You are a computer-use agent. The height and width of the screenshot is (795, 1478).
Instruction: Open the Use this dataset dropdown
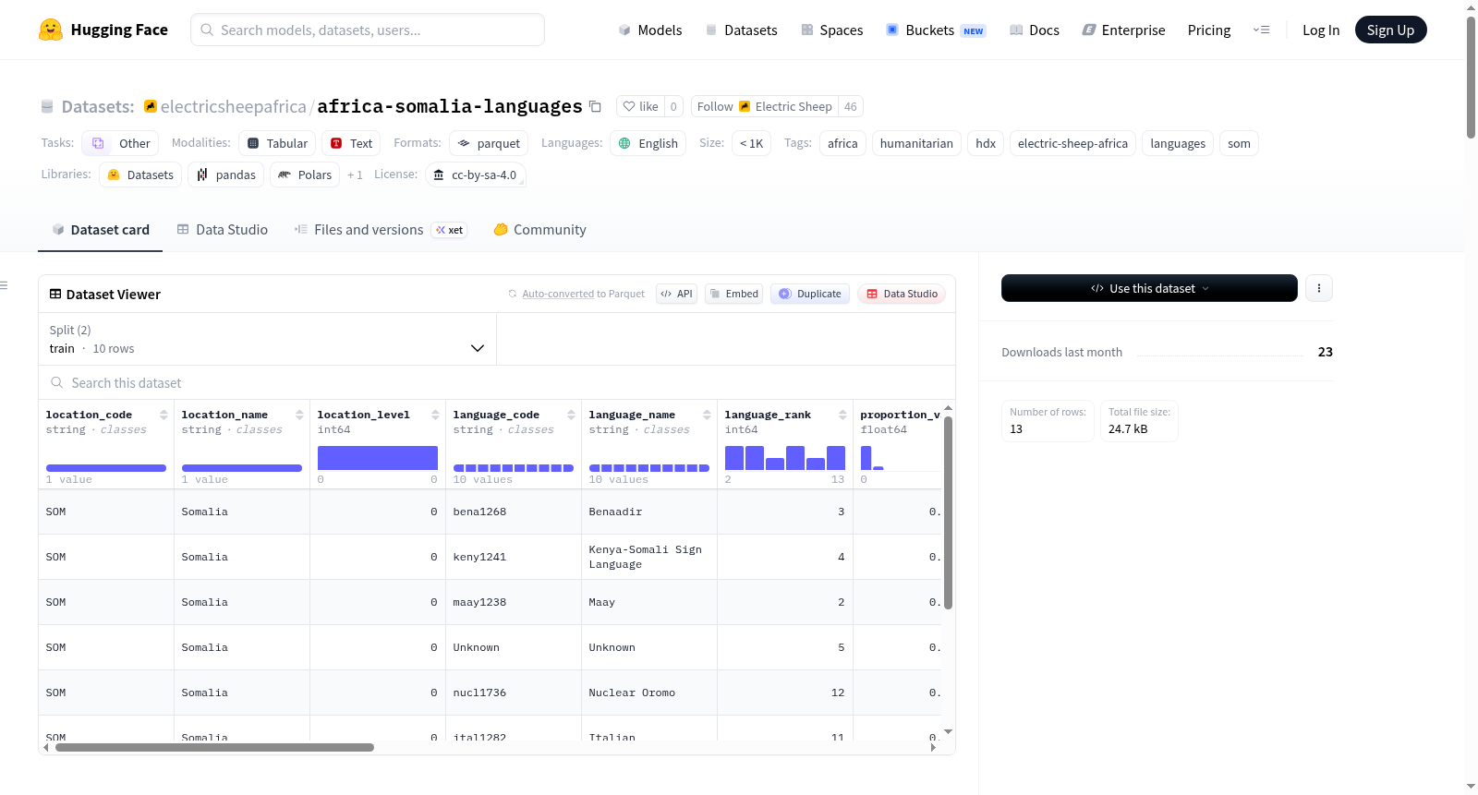pyautogui.click(x=1149, y=288)
